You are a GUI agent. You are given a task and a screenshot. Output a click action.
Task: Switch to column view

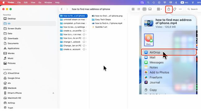point(144,9)
